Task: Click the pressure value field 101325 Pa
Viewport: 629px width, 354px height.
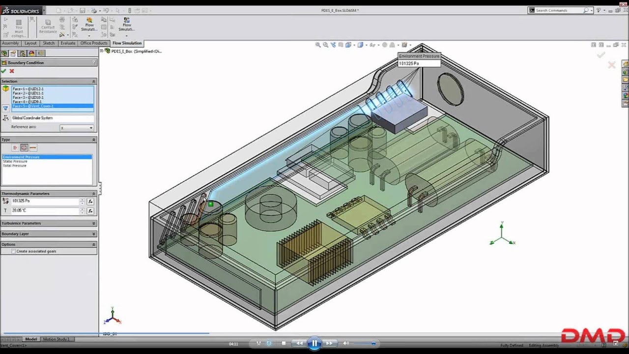Action: click(x=45, y=202)
